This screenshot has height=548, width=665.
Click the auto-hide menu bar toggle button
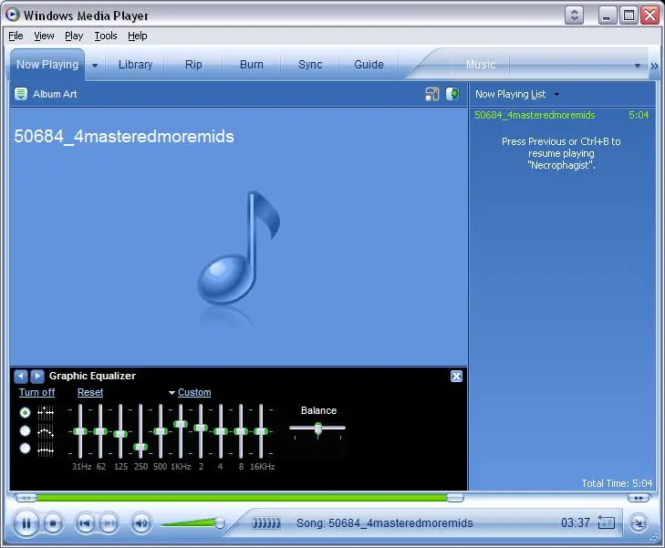[x=575, y=16]
